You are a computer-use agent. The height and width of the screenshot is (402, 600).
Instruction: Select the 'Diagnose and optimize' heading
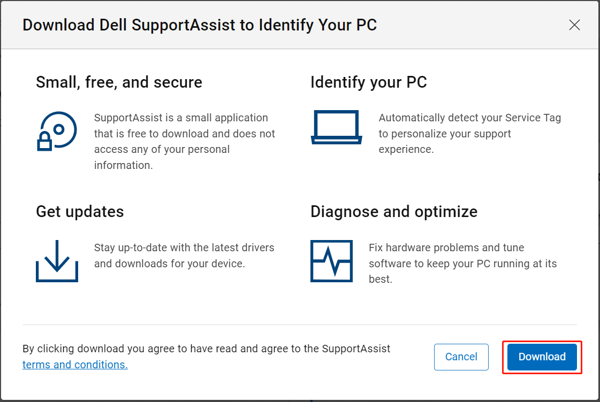pos(393,212)
